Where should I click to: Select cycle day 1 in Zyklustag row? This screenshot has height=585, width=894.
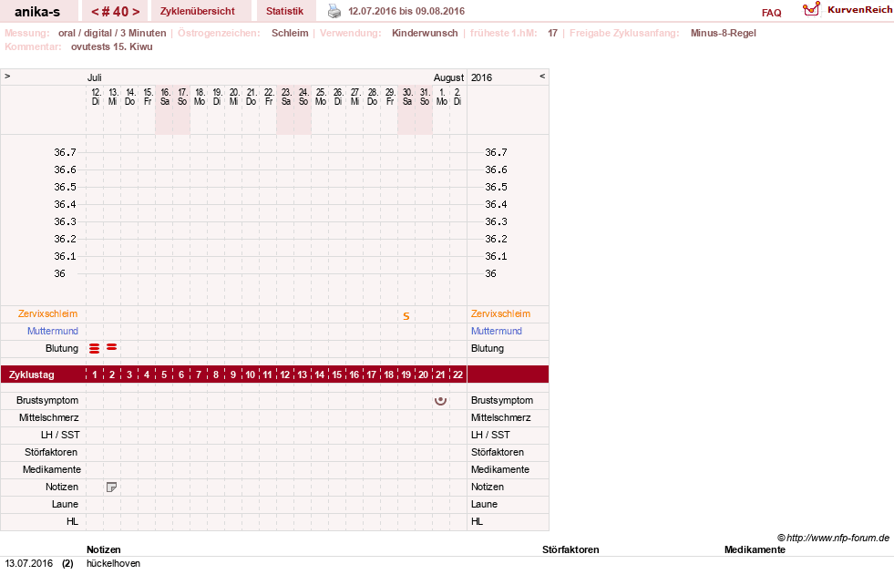coord(95,375)
